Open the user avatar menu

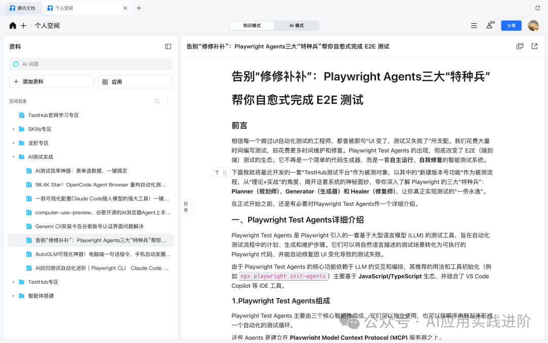(533, 25)
